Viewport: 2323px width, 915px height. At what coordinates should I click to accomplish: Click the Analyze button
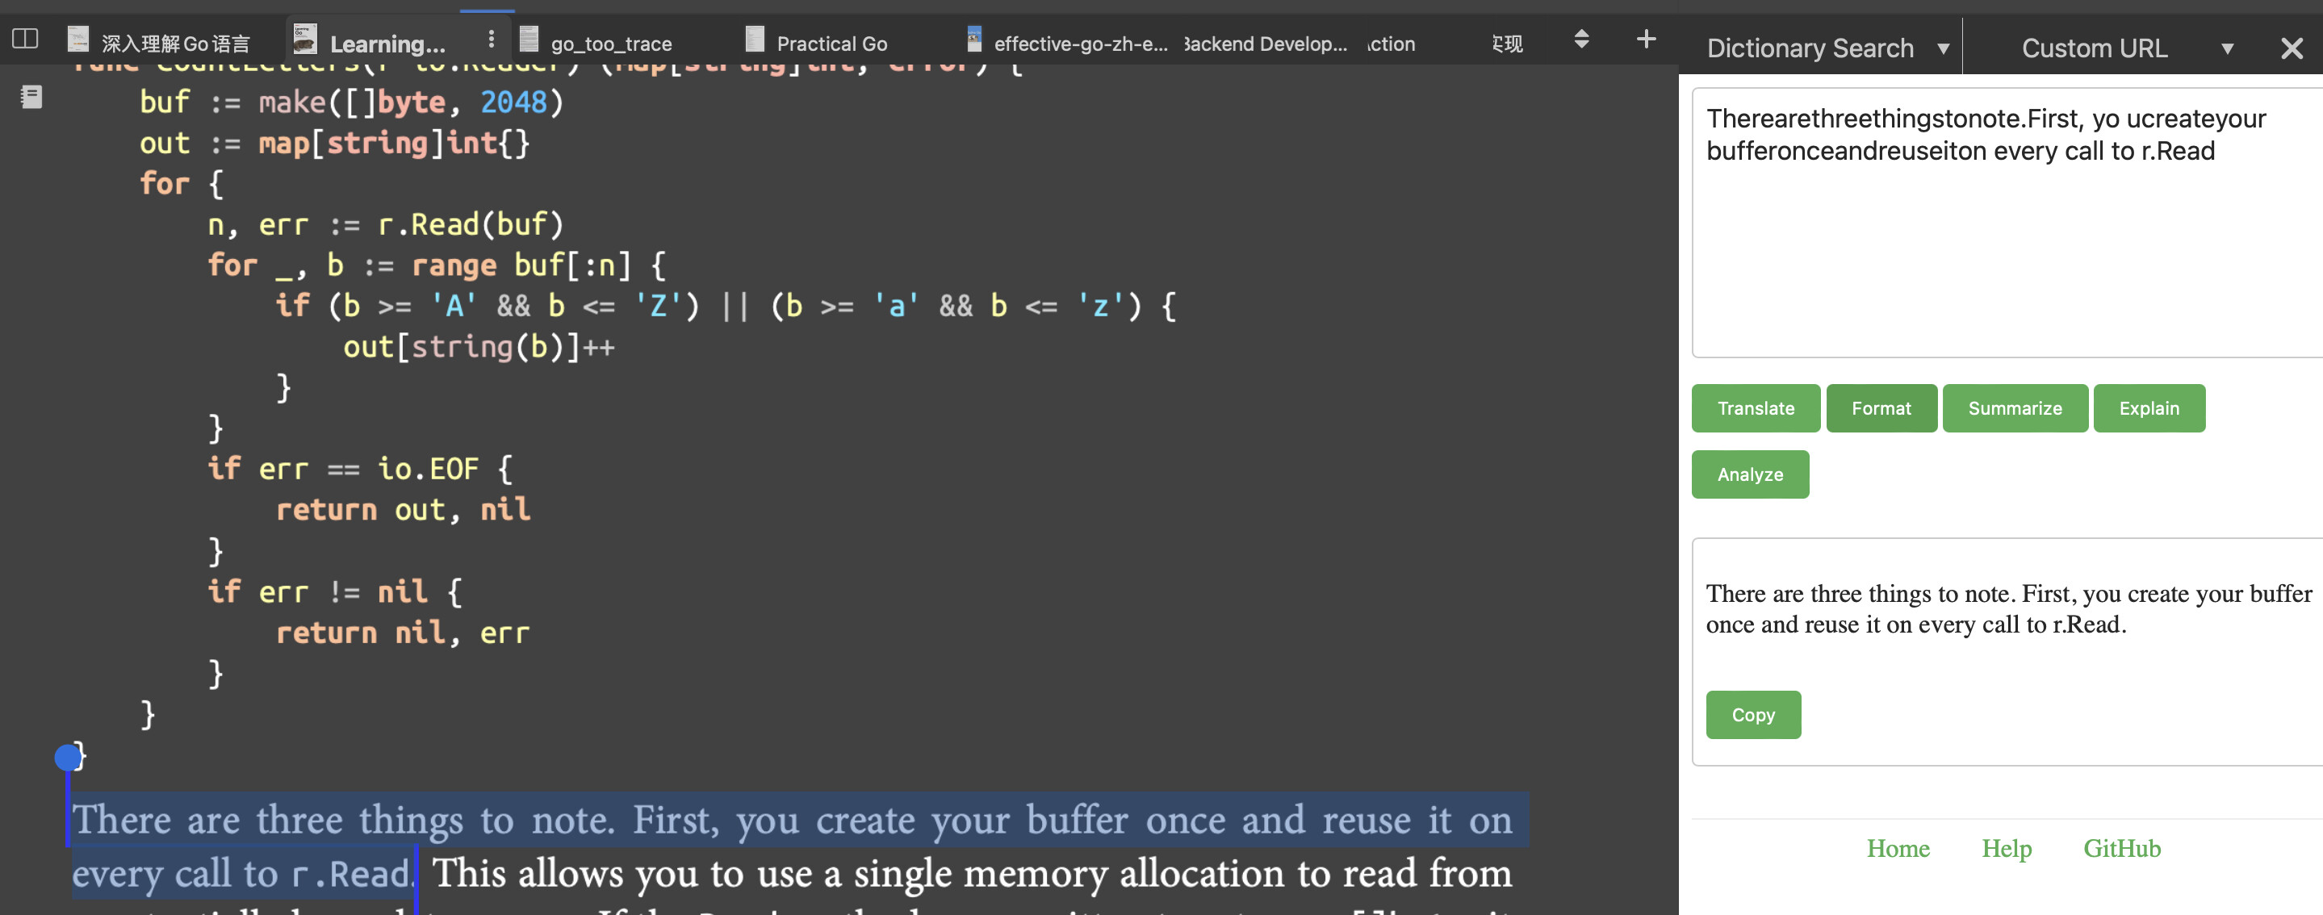coord(1751,474)
